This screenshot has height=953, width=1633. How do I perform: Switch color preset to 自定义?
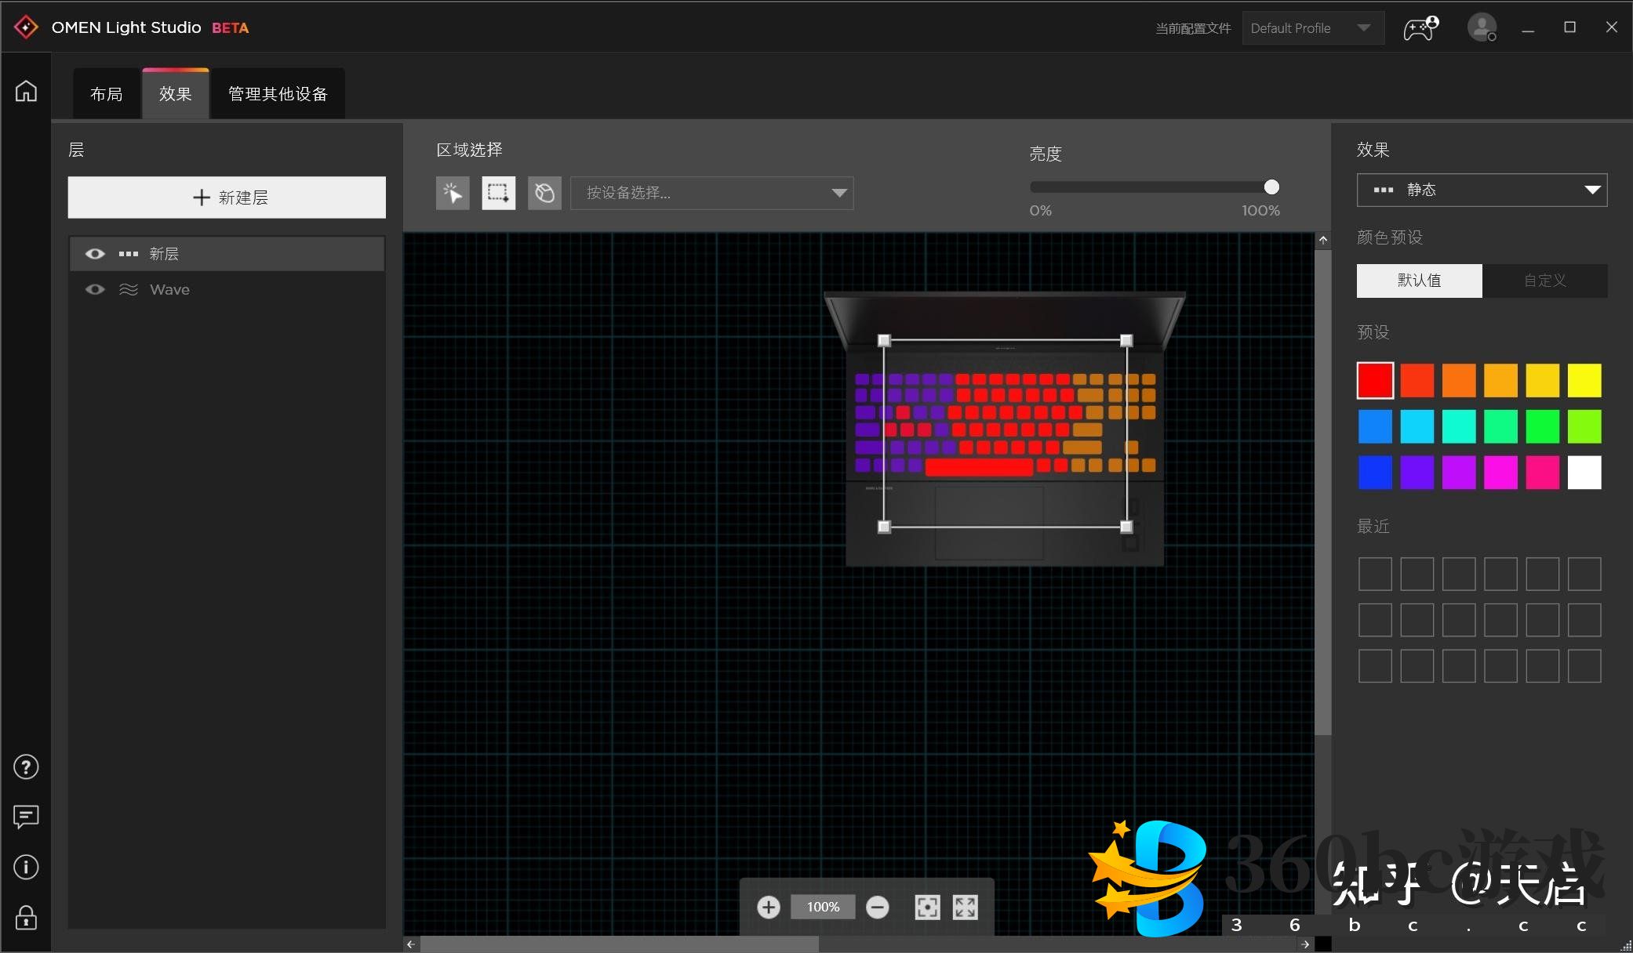click(1544, 281)
